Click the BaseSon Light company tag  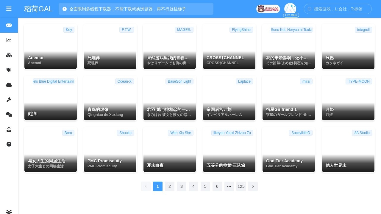[179, 81]
